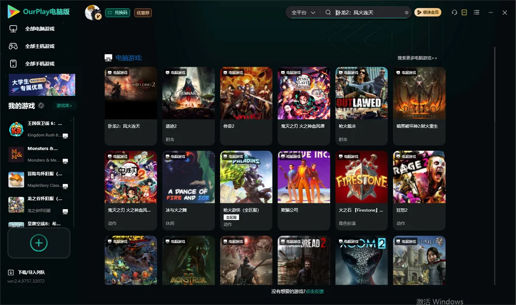The height and width of the screenshot is (305, 516).
Task: Select 全部电脑游戏 in the sidebar
Action: (40, 29)
